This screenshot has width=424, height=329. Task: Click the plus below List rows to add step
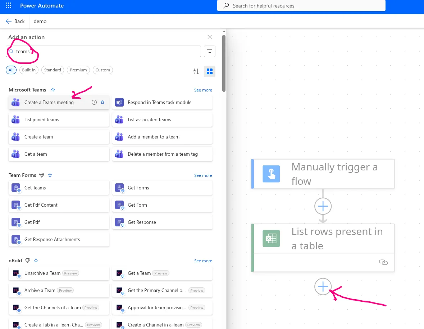(x=323, y=287)
